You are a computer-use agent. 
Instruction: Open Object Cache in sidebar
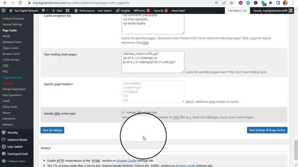click(x=10, y=48)
